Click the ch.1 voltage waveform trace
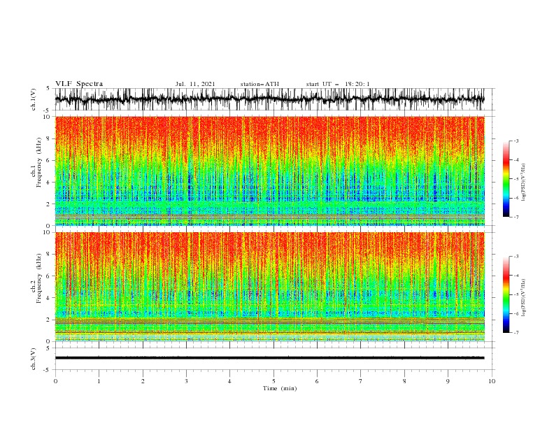Image resolution: width=554 pixels, height=428 pixels. click(269, 99)
